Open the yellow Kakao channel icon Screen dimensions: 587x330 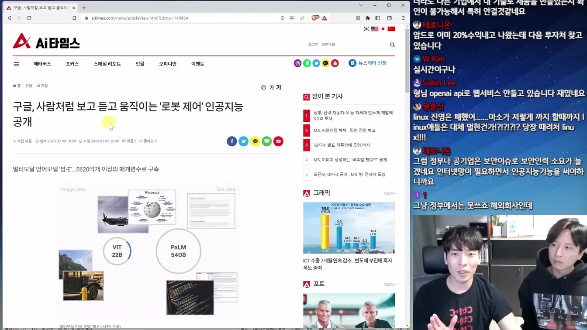point(325,63)
